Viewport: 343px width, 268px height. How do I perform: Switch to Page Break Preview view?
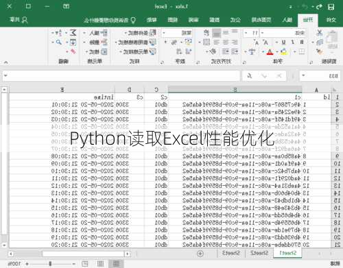[x=85, y=264]
